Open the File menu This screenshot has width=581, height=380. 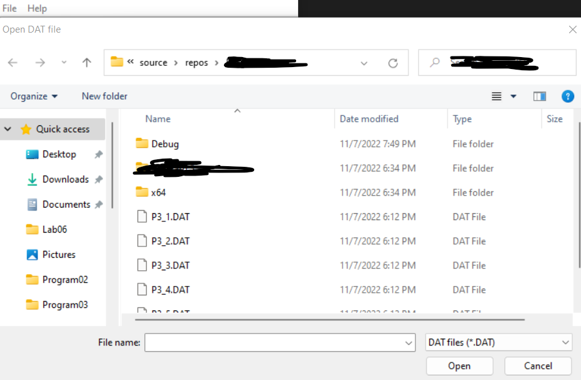point(9,8)
